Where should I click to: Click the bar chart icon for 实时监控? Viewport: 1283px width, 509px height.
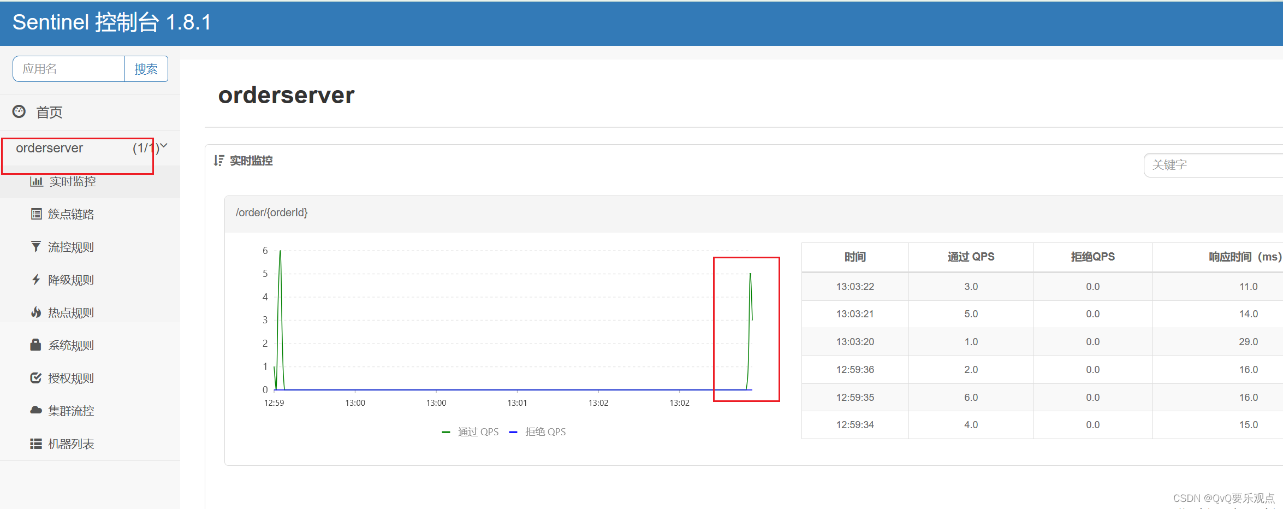click(x=36, y=181)
